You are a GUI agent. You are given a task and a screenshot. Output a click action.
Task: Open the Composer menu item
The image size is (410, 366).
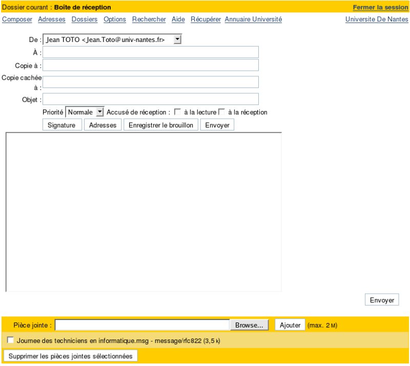tap(16, 19)
